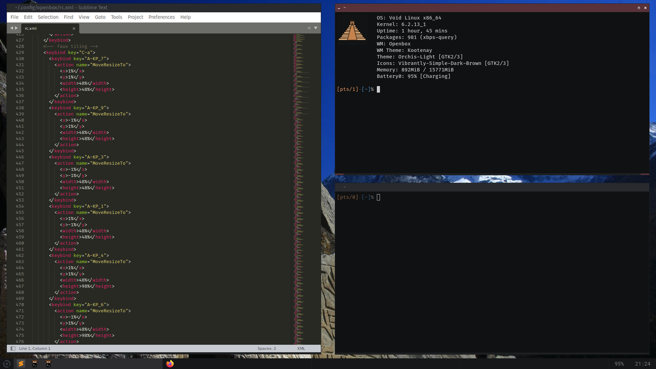656x369 pixels.
Task: Toggle the side bar icon in status bar
Action: click(x=13, y=348)
